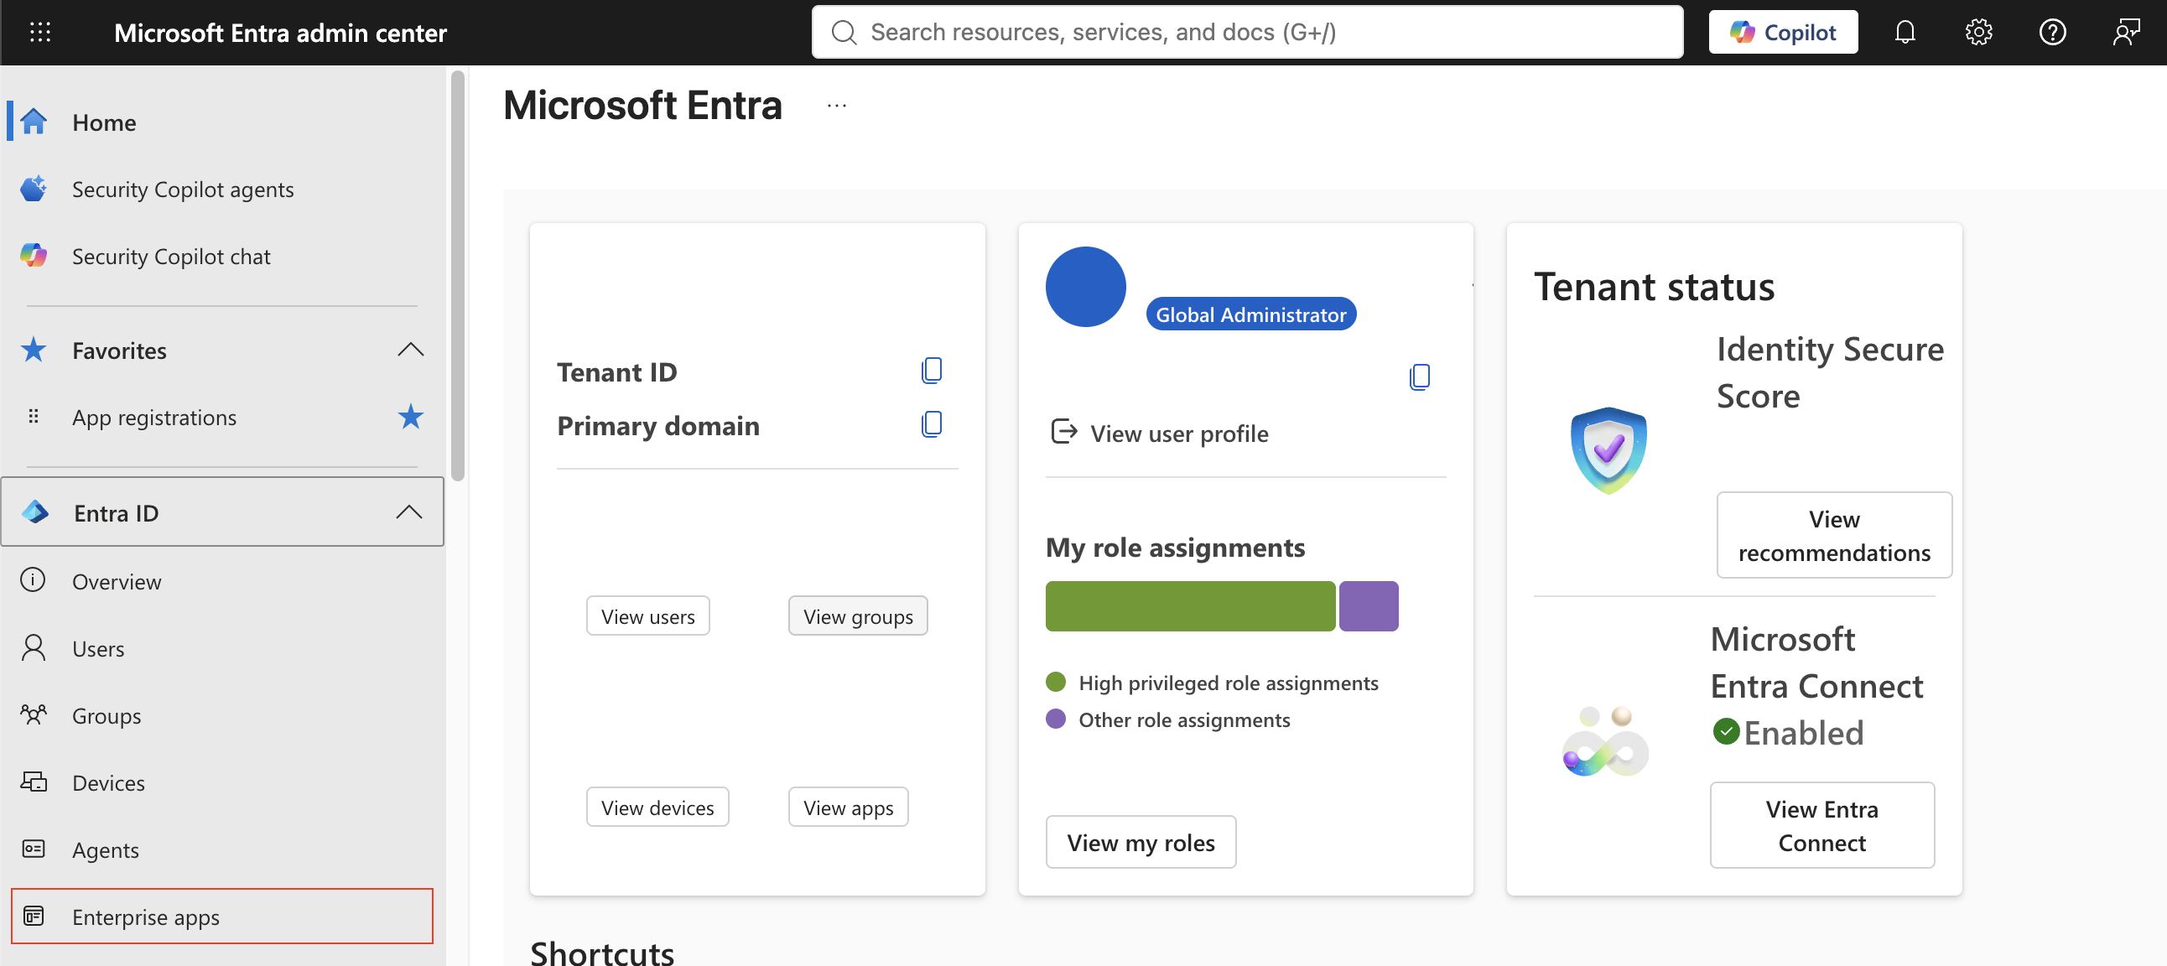Copy the Tenant ID value
Screen dimensions: 2167x966
pyautogui.click(x=931, y=371)
